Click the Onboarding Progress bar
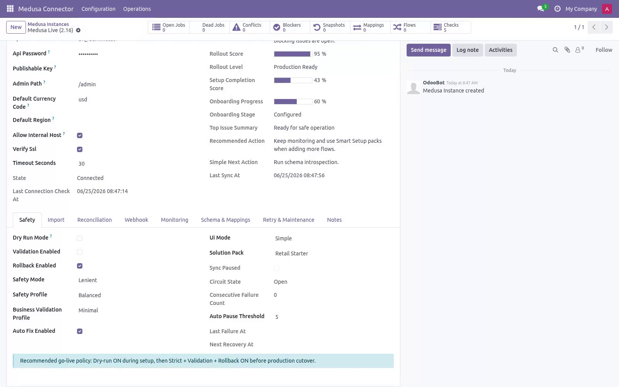619x387 pixels. pos(293,102)
